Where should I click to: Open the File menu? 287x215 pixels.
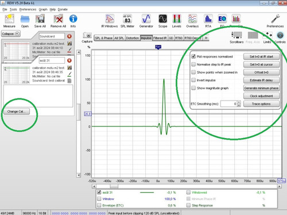coord(5,9)
